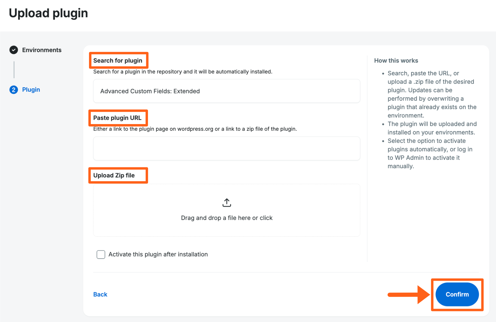Click the upload arrow icon in drop zone

(x=227, y=202)
